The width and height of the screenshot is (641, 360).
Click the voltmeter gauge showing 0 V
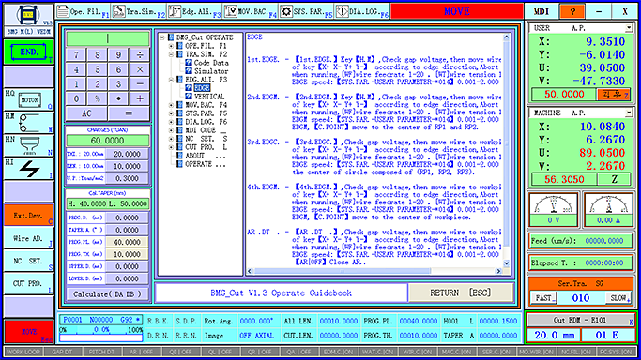tap(554, 209)
